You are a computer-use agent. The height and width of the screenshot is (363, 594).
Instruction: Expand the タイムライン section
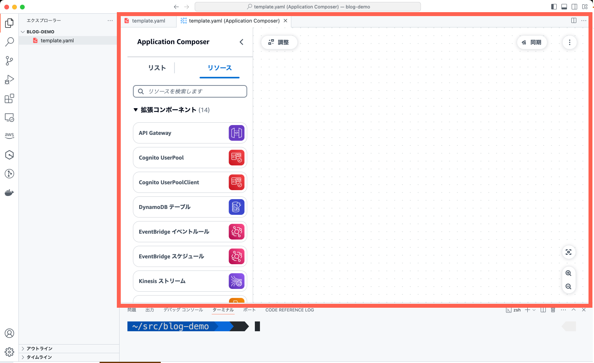click(x=69, y=357)
